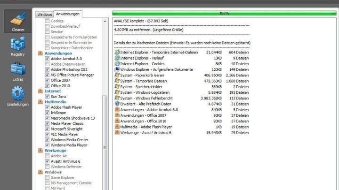Disable Avast! Antivirus 6 checkbox

click(x=47, y=161)
